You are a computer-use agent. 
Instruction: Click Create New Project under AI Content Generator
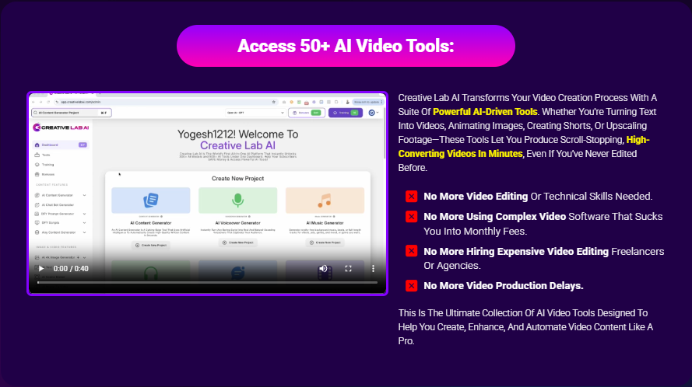(151, 245)
